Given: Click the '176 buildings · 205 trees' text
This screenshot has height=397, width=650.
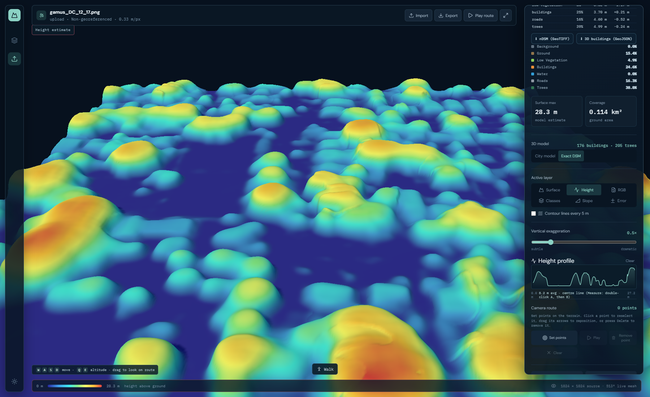Looking at the screenshot, I should coord(607,145).
